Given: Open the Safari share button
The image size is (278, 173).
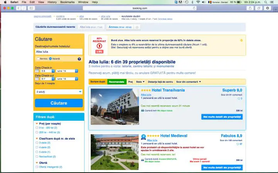Looking at the screenshot, I should 250,8.
